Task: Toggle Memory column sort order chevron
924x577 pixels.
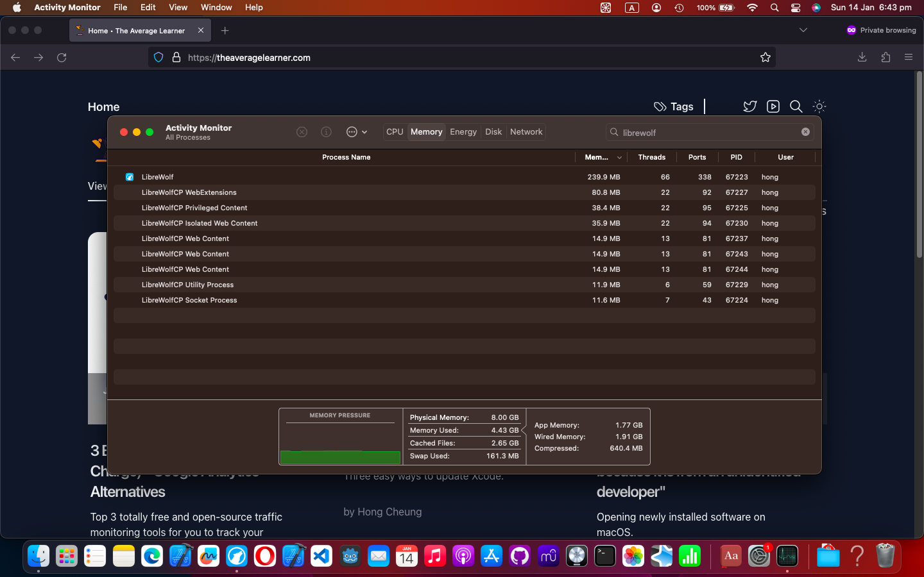Action: [x=619, y=158]
